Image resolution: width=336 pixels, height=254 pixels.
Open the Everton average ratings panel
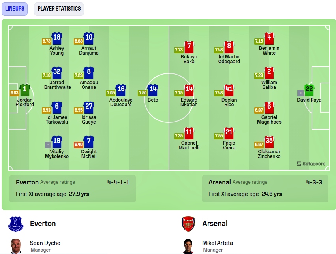pos(73,189)
